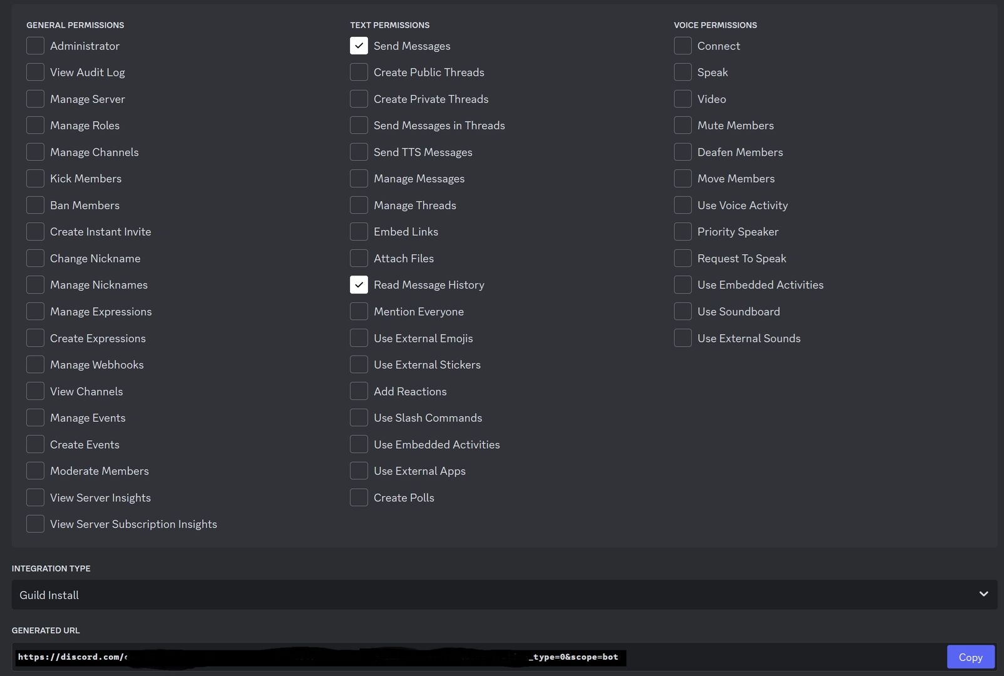Open the Guild Install integration type dropdown
The height and width of the screenshot is (676, 1004).
coord(494,595)
